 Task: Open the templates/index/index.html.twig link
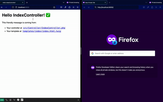pyautogui.click(x=42, y=31)
